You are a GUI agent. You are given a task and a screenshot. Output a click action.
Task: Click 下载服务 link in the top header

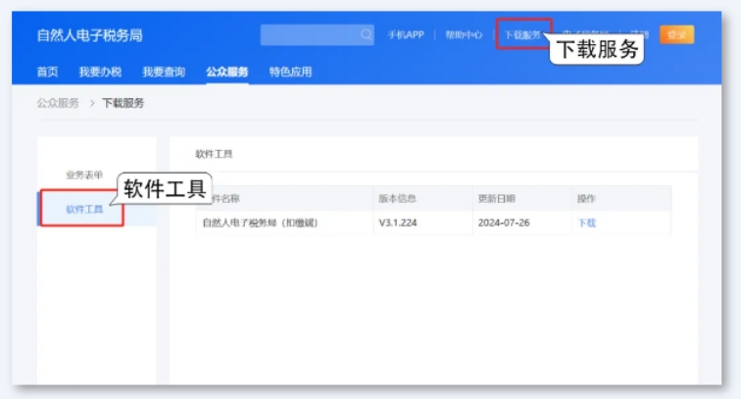point(522,34)
